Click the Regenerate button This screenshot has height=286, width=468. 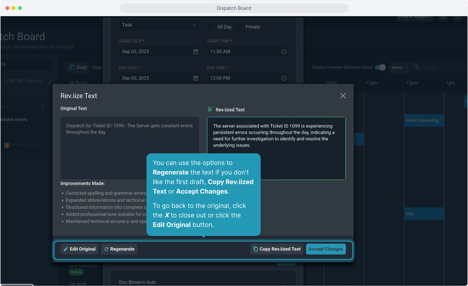coord(119,249)
